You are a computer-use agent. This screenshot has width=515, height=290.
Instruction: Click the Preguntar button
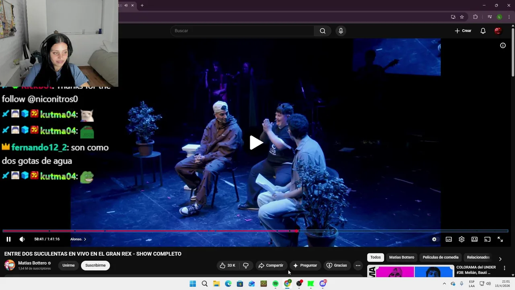pyautogui.click(x=305, y=265)
